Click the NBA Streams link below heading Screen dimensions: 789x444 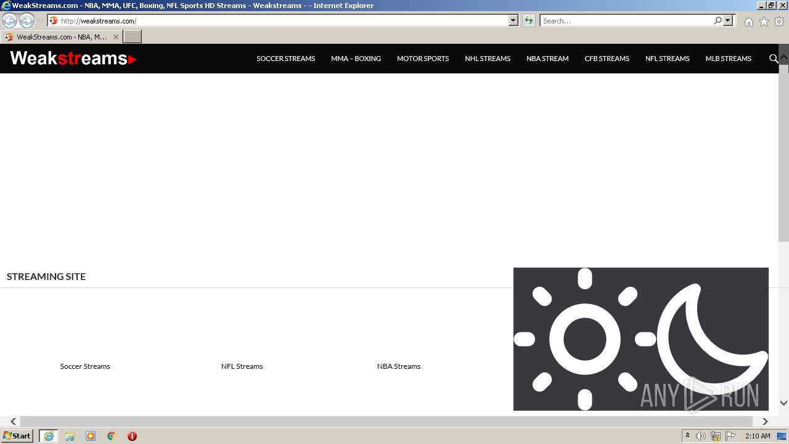399,366
